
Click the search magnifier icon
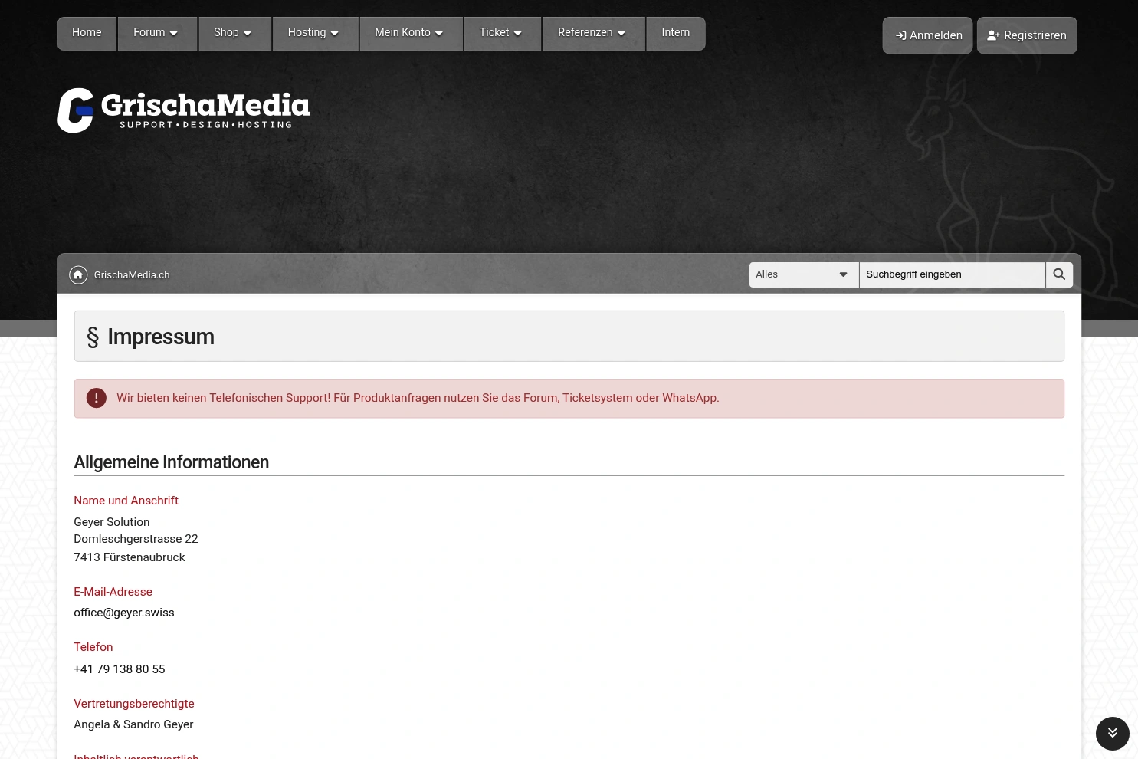(1059, 274)
